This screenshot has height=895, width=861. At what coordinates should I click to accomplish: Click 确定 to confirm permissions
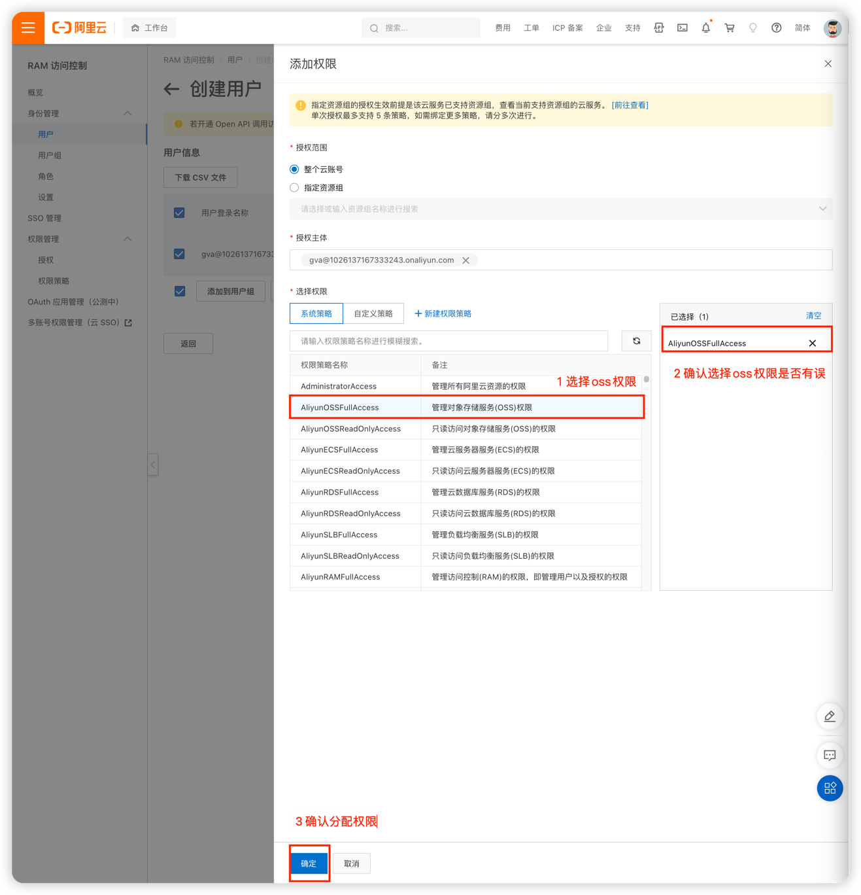(x=309, y=864)
